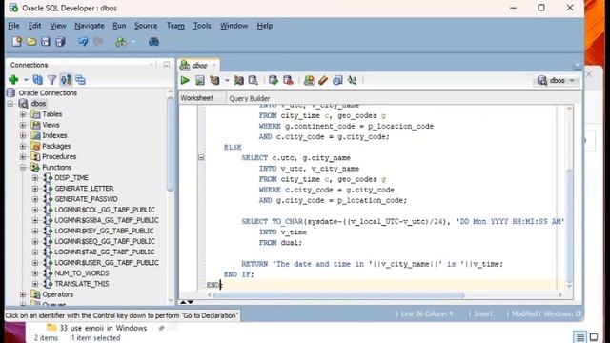Image resolution: width=610 pixels, height=343 pixels.
Task: Open the Help menu
Action: (265, 26)
